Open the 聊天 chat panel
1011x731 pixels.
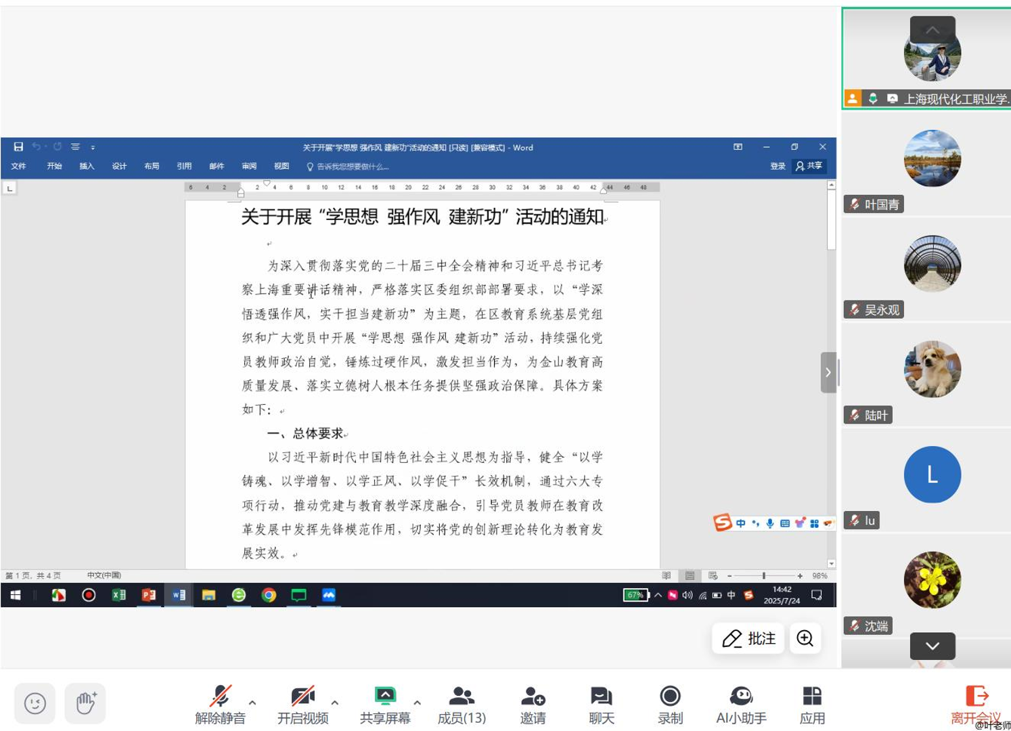(601, 704)
